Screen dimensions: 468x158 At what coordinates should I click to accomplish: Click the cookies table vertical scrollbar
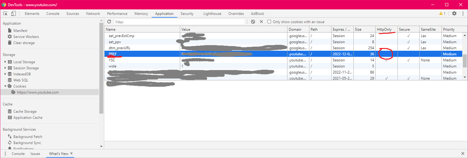point(465,60)
